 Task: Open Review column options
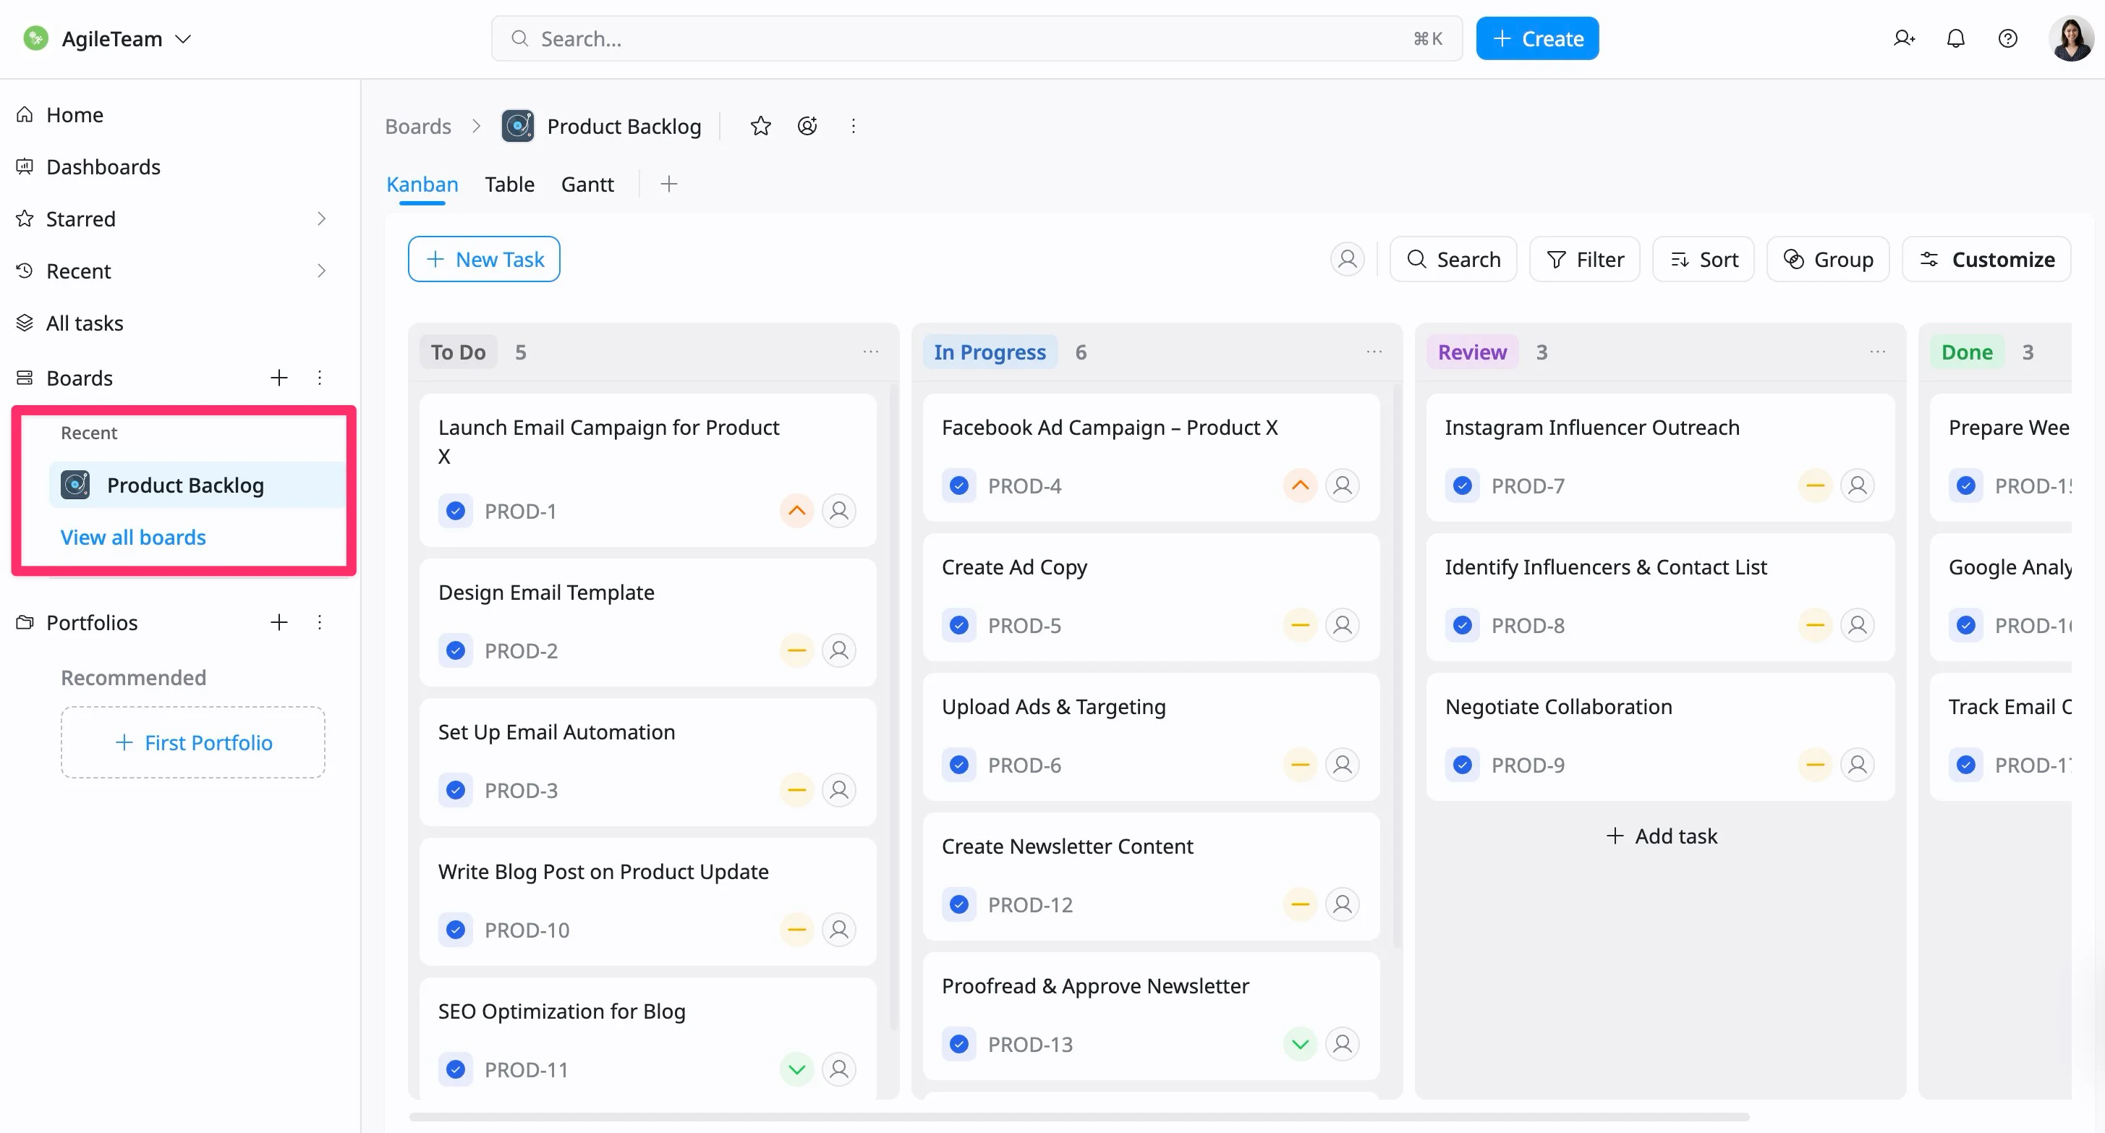pyautogui.click(x=1878, y=352)
